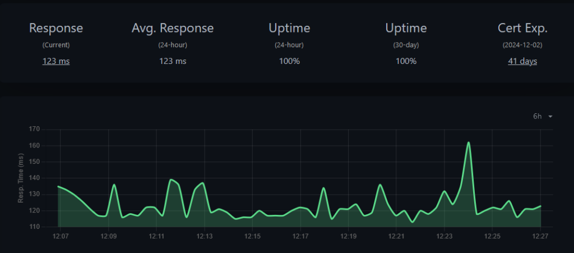Click the 12:07 time axis label
Screen dimensions: 574x253
pos(61,236)
